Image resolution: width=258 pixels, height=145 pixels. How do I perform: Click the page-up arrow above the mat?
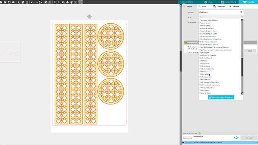tap(89, 16)
